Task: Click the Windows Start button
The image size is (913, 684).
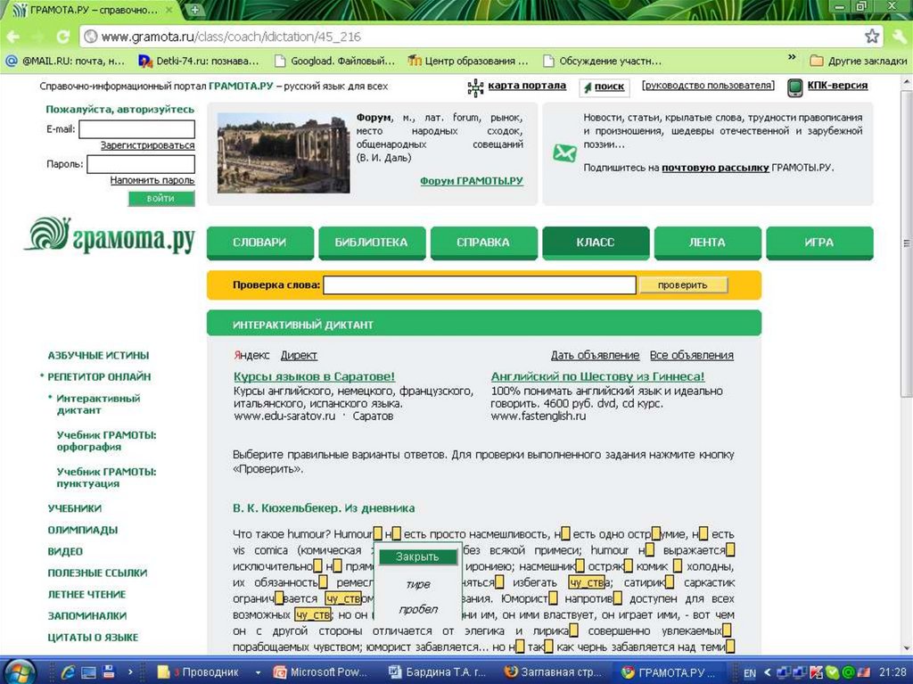Action: 20,671
